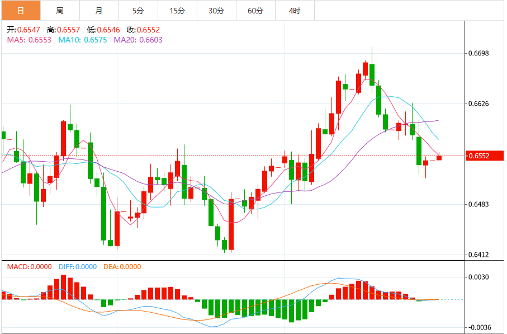The height and width of the screenshot is (334, 507).
Task: Click the 0.0030 MACD axis label
Action: point(478,277)
